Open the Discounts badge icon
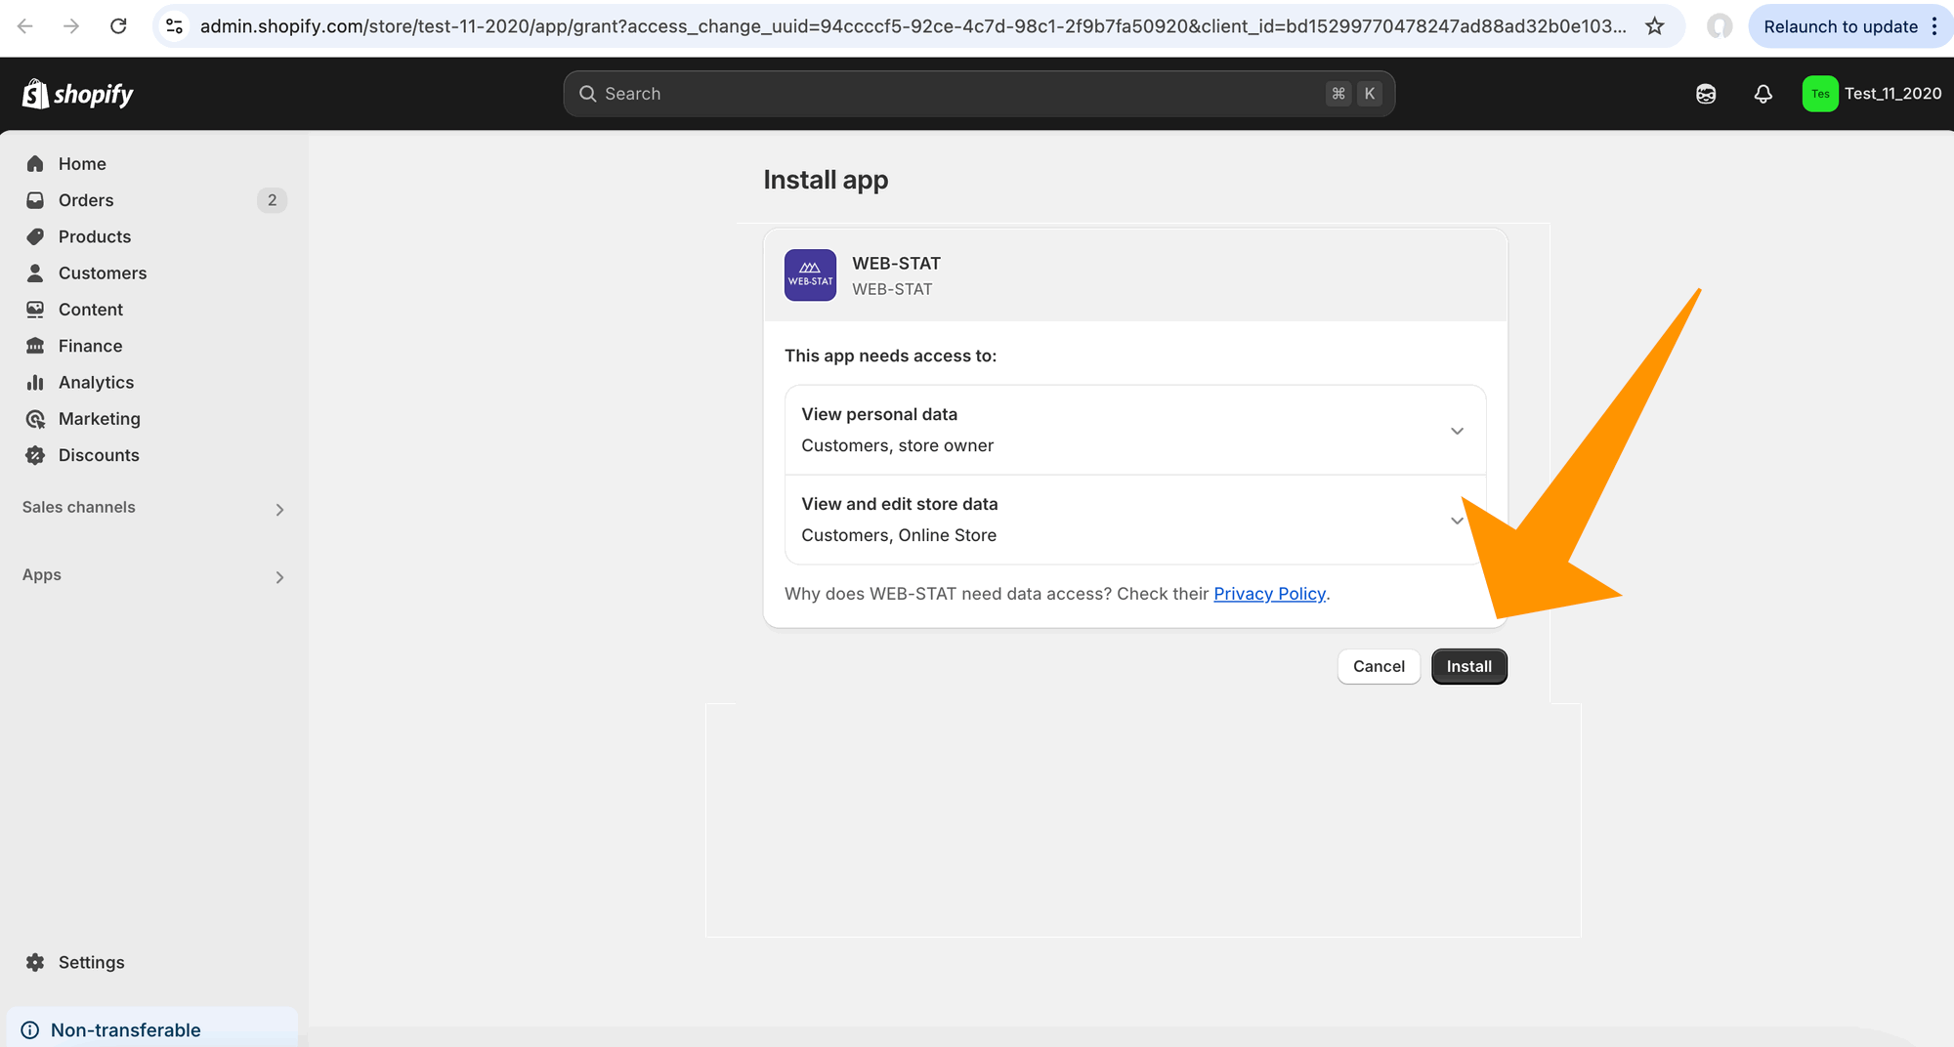Viewport: 1954px width, 1047px height. [35, 455]
